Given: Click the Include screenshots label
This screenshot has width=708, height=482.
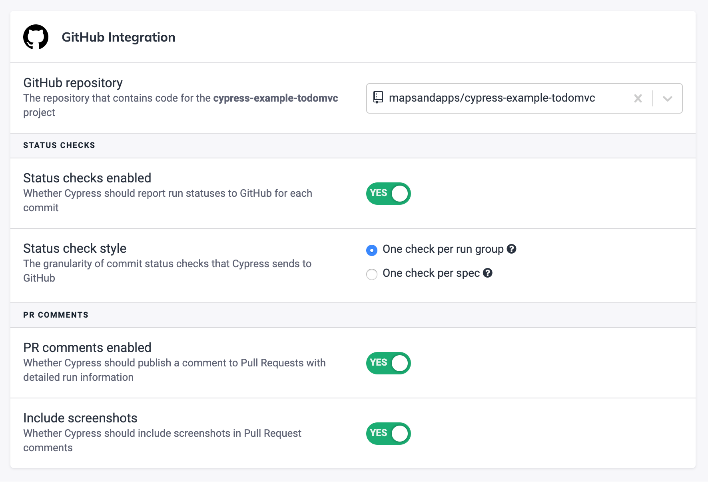Looking at the screenshot, I should click(x=80, y=418).
